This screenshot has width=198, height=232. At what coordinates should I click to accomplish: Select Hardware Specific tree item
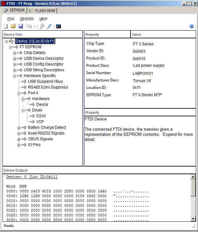pyautogui.click(x=40, y=76)
